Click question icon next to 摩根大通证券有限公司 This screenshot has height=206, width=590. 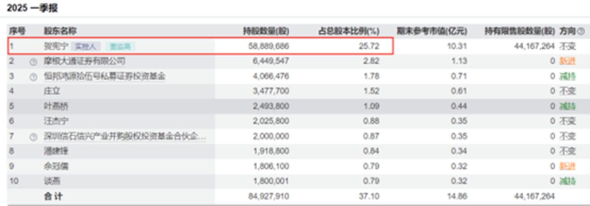34,62
